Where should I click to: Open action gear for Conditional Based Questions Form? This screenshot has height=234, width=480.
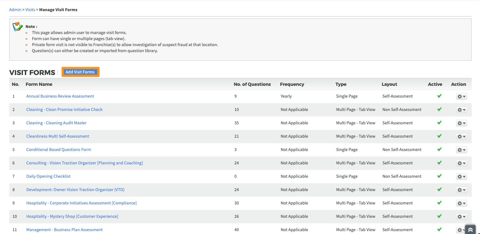[x=461, y=150]
